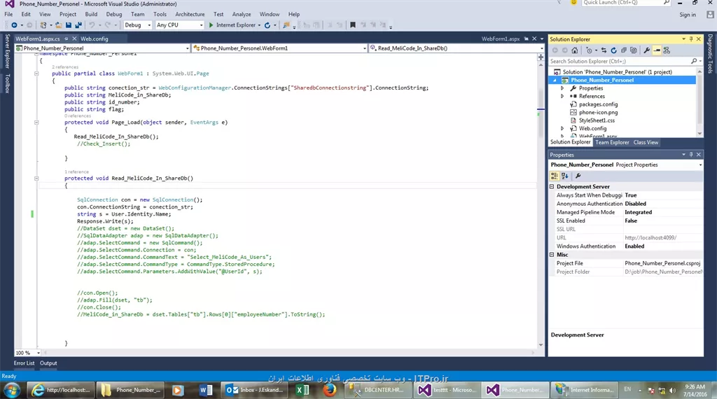
Task: Click the Find in Files toolbar icon
Action: 286,25
